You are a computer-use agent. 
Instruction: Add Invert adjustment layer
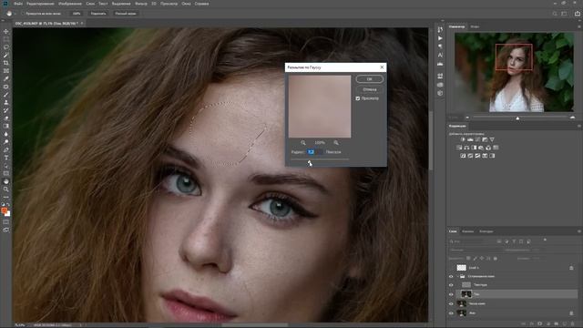pos(463,156)
